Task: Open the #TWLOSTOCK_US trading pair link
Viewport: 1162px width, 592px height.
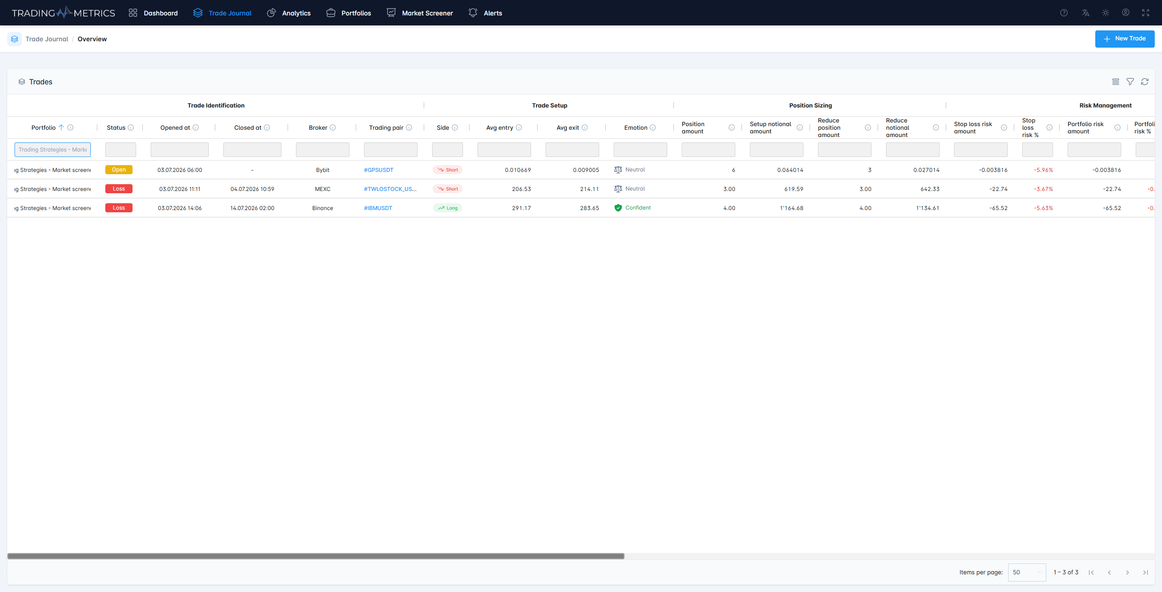Action: click(x=390, y=189)
